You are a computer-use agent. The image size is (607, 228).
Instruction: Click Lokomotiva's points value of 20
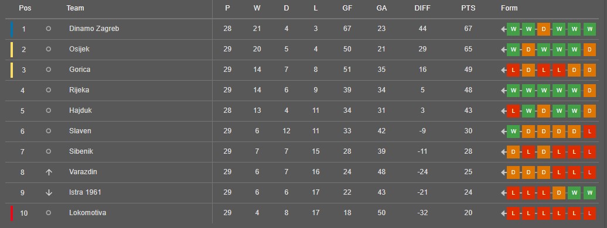(x=468, y=213)
